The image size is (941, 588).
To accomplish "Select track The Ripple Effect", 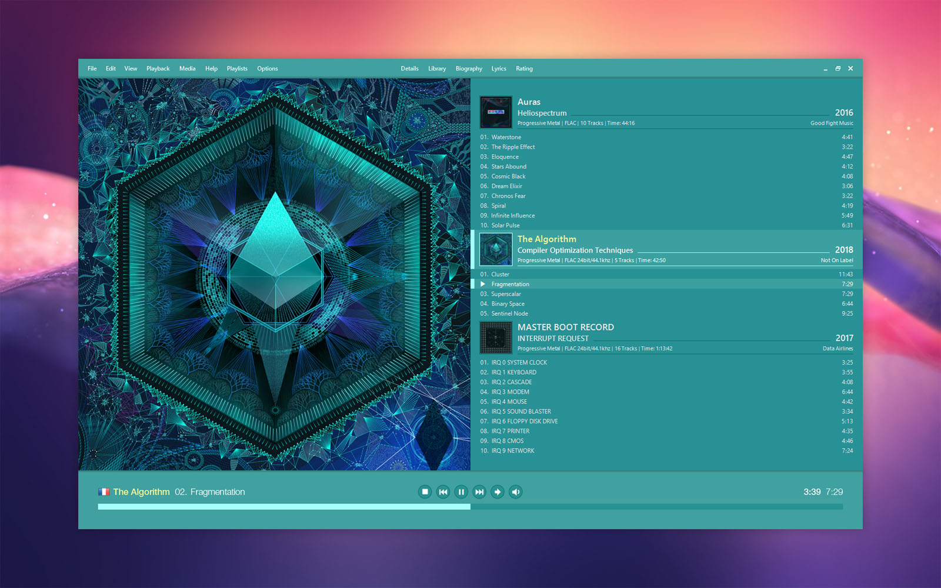I will (x=666, y=147).
